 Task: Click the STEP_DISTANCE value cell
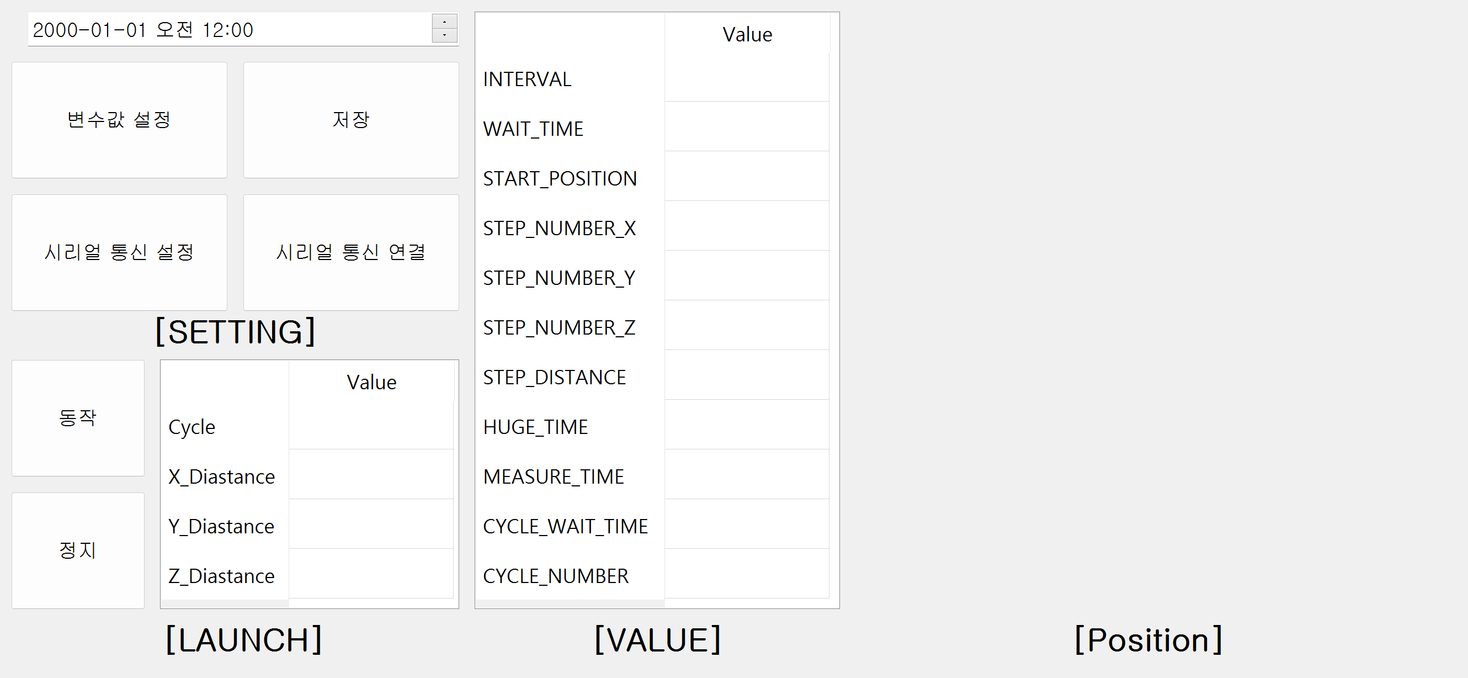[747, 375]
